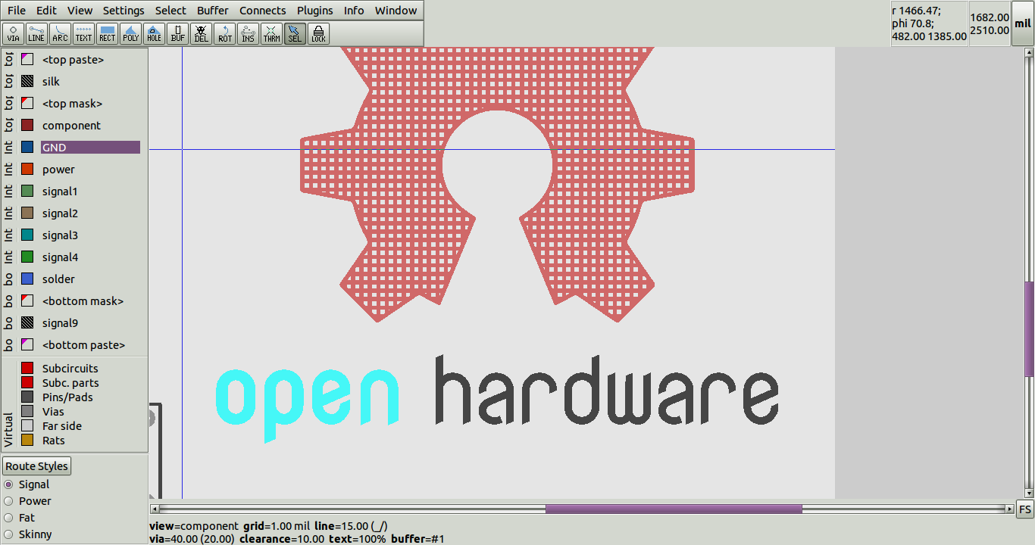This screenshot has height=545, width=1035.
Task: Open the Edit menu
Action: tap(46, 11)
